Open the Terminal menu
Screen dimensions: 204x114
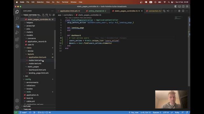click(x=65, y=2)
